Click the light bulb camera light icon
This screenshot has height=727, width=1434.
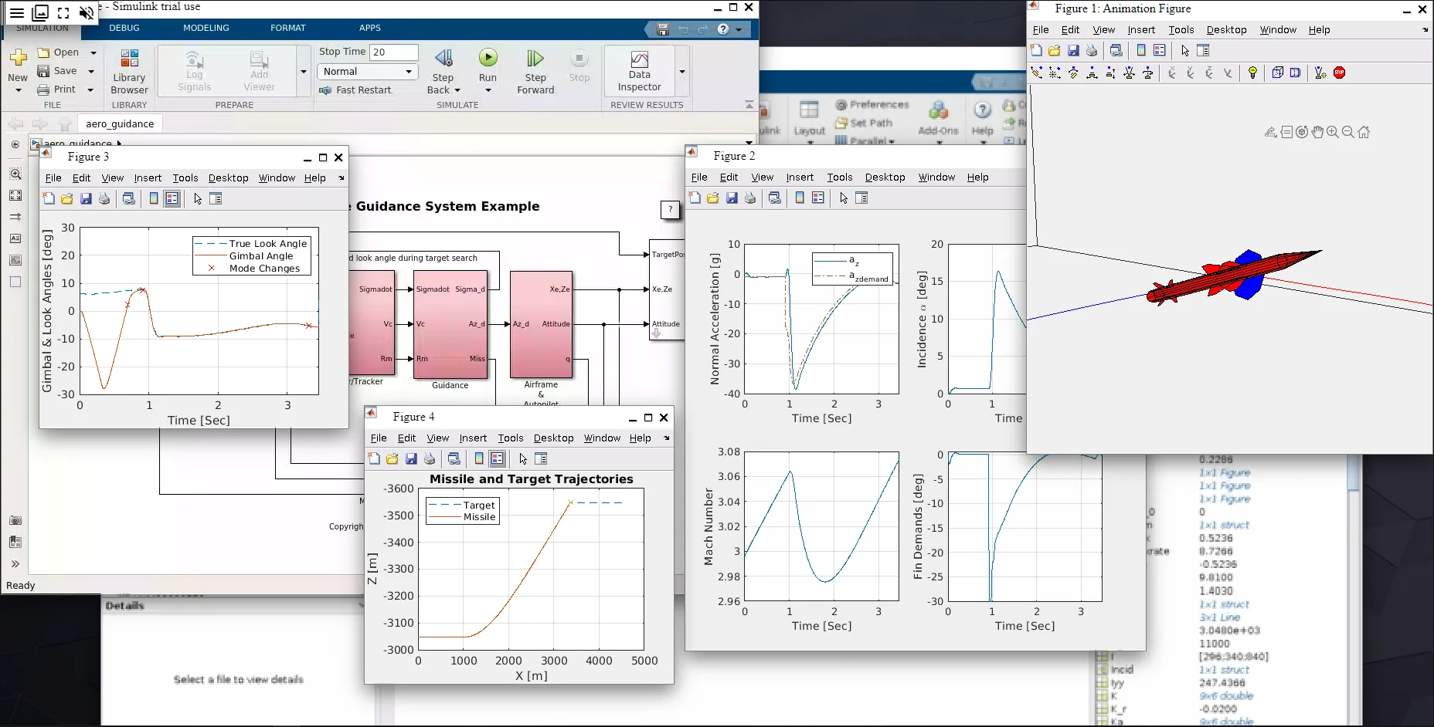(x=1252, y=73)
